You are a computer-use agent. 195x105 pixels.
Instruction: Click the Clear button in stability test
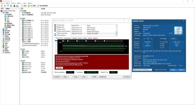[76, 77]
